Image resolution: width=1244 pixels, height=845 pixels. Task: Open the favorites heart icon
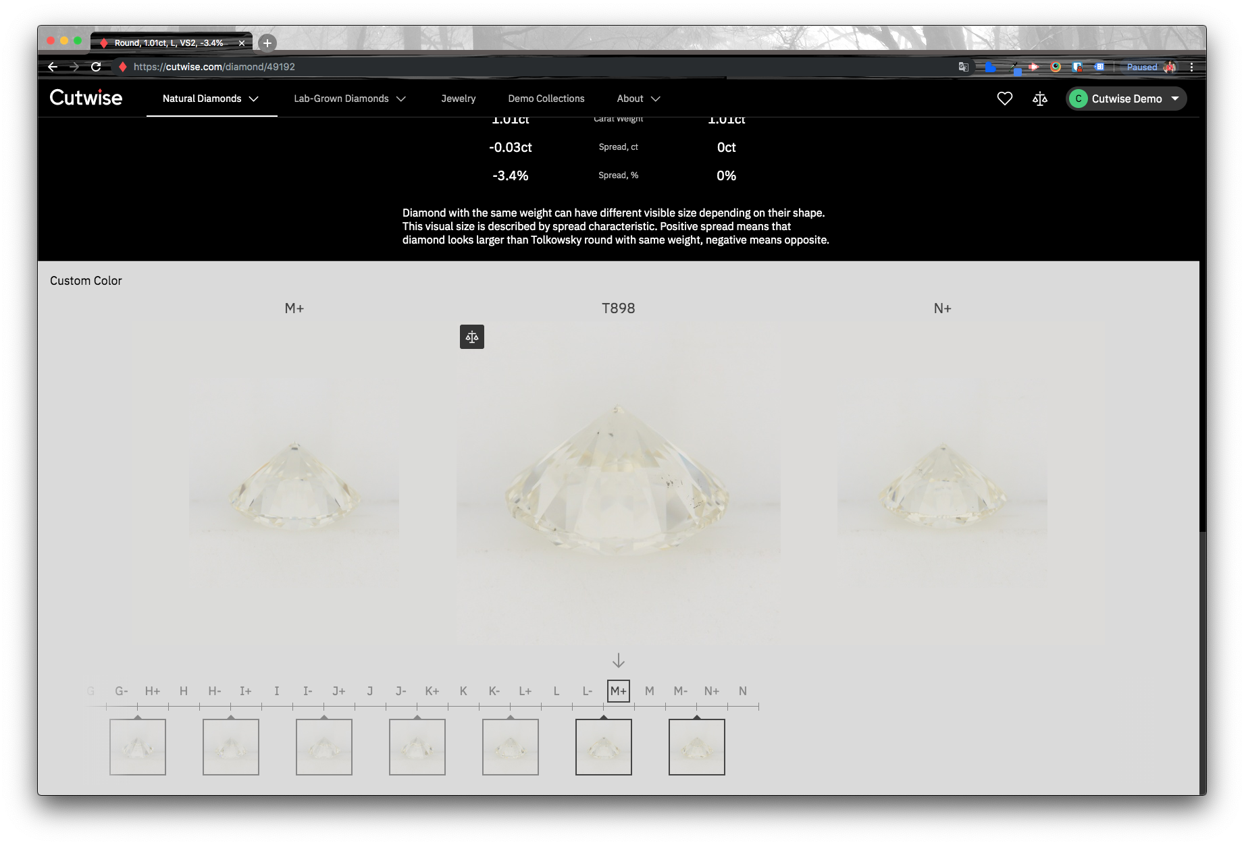click(1005, 99)
